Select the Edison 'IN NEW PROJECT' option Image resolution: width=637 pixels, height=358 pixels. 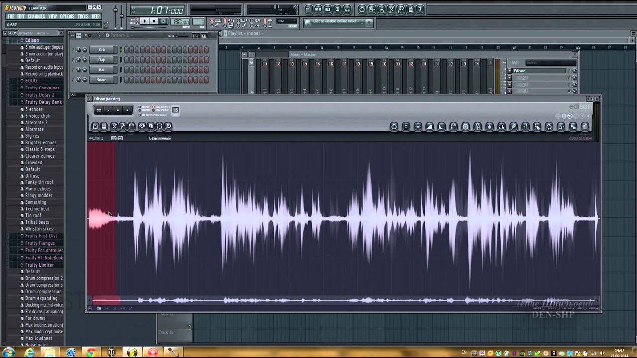pyautogui.click(x=152, y=115)
